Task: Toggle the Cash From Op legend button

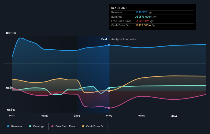Action: pos(93,127)
